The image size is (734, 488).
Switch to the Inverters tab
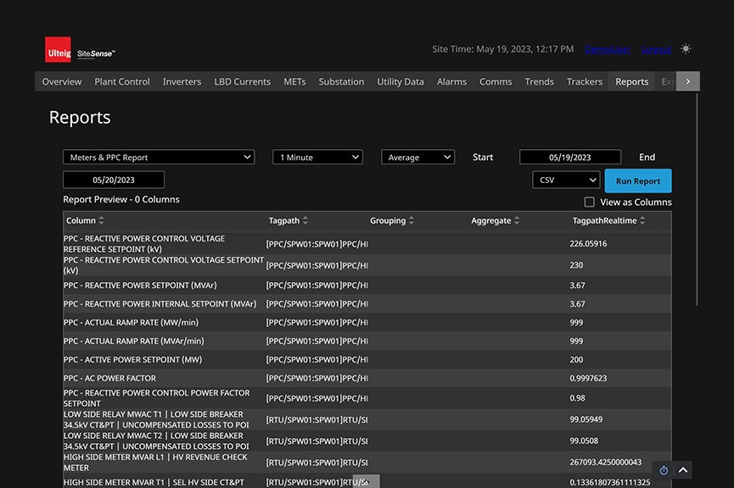click(x=182, y=82)
